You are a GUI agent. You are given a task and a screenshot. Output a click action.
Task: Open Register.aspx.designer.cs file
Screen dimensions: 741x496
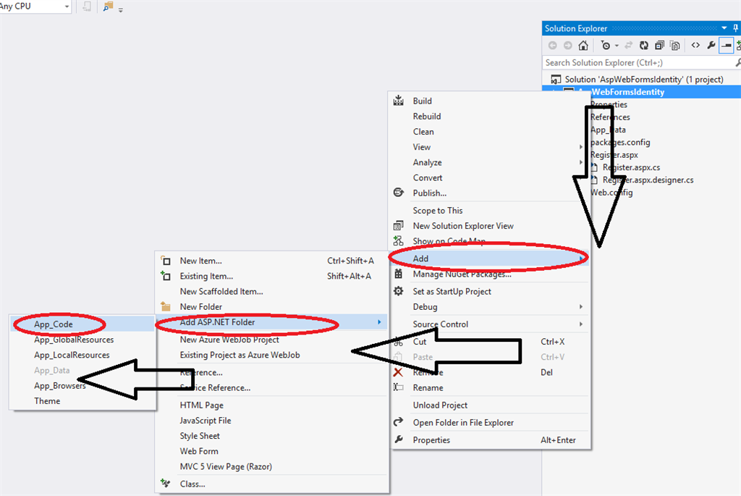click(x=648, y=180)
